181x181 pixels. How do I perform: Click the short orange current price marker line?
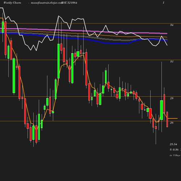coord(173,118)
